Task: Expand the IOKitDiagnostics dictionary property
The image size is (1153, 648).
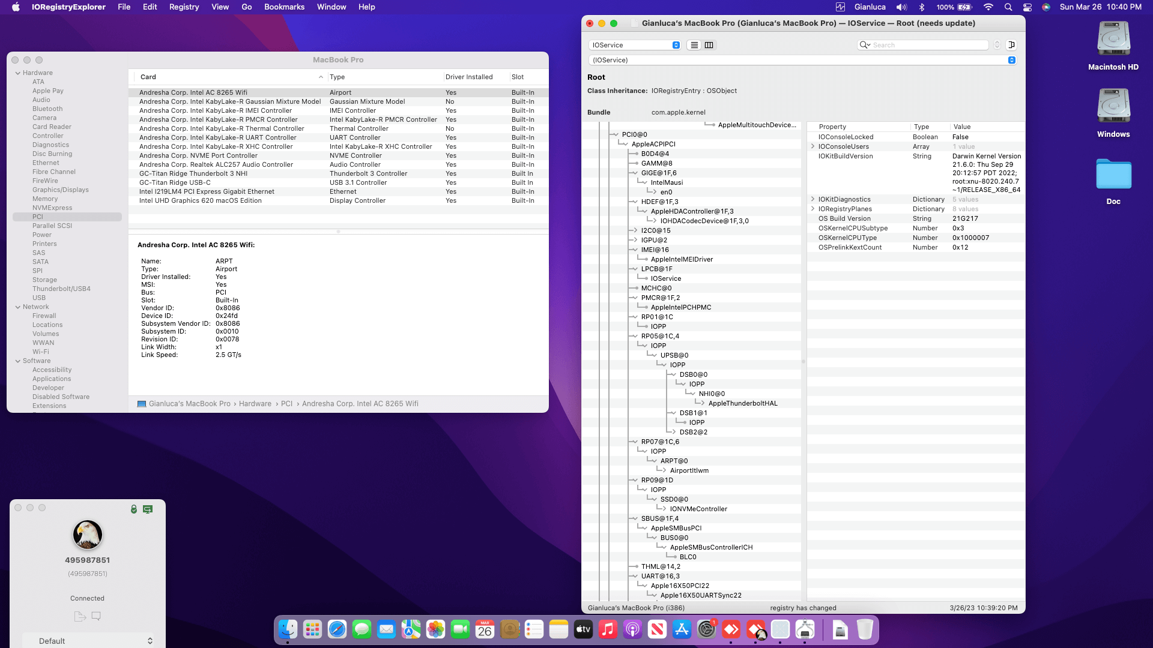Action: click(x=813, y=199)
